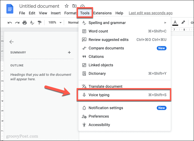Open the highlight color pen tool
Viewport: 194px width, 141px height.
[183, 22]
